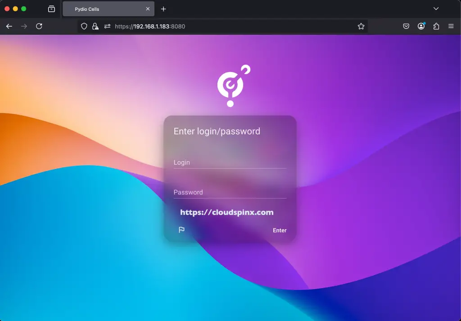Click the tracking protection shield icon
The height and width of the screenshot is (321, 461).
click(84, 26)
